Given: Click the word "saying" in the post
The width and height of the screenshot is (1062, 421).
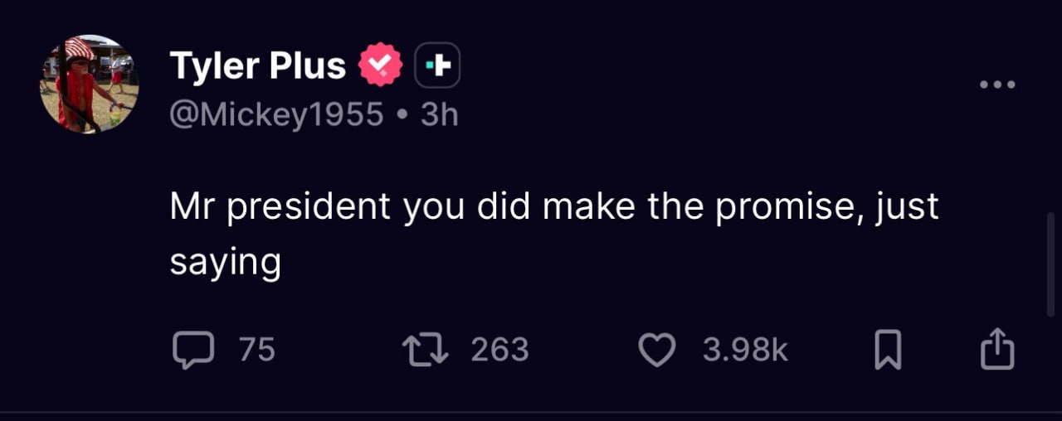Looking at the screenshot, I should pyautogui.click(x=226, y=264).
